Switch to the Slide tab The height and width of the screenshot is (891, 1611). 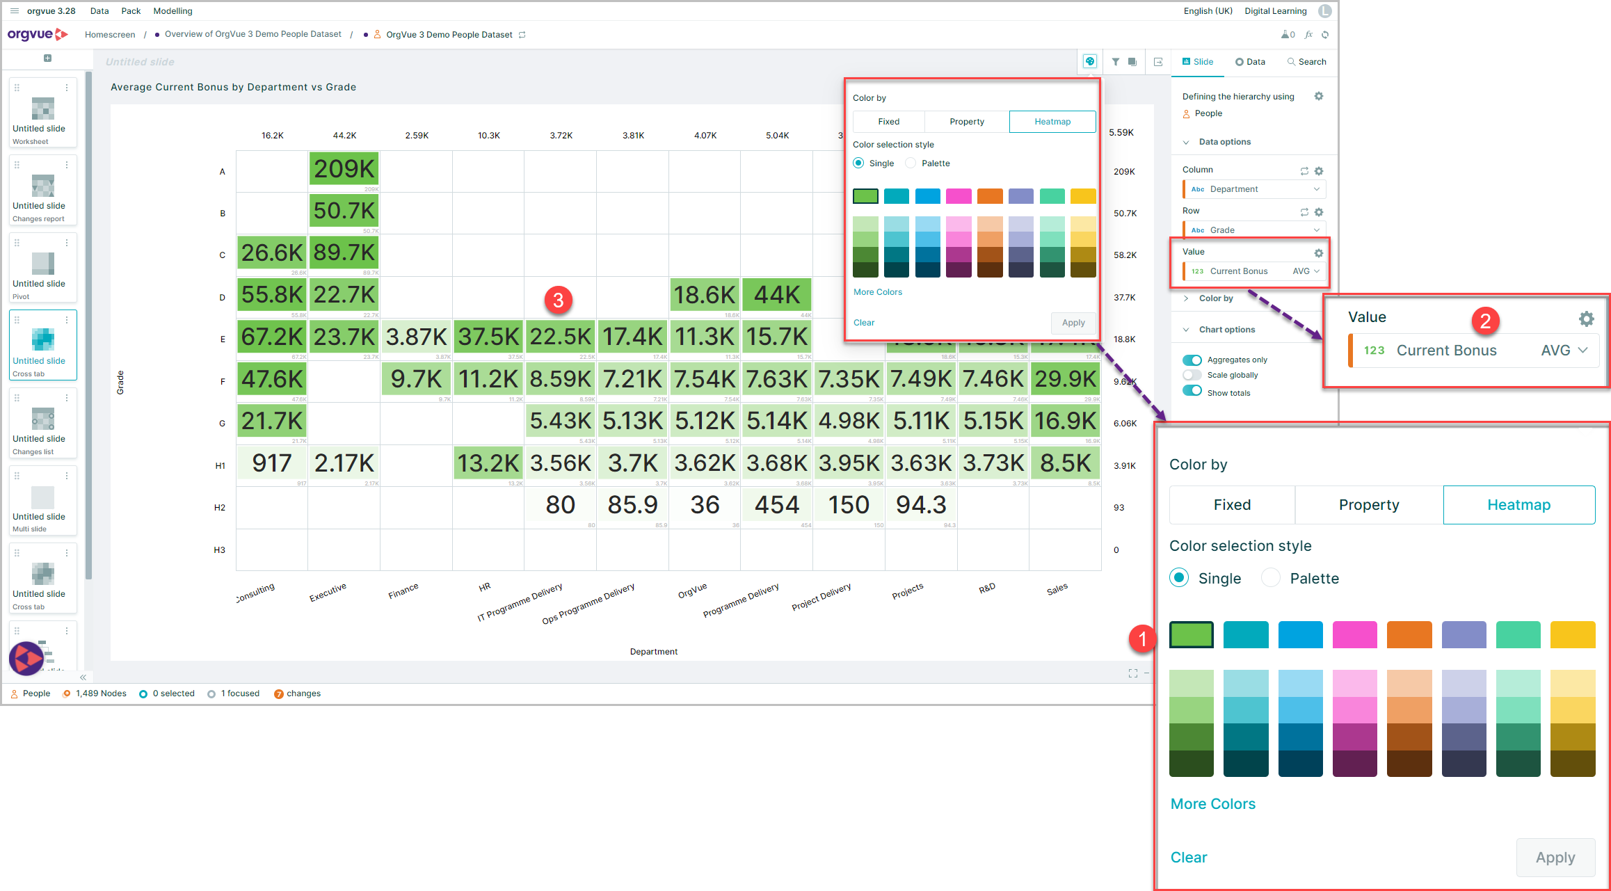(x=1197, y=62)
